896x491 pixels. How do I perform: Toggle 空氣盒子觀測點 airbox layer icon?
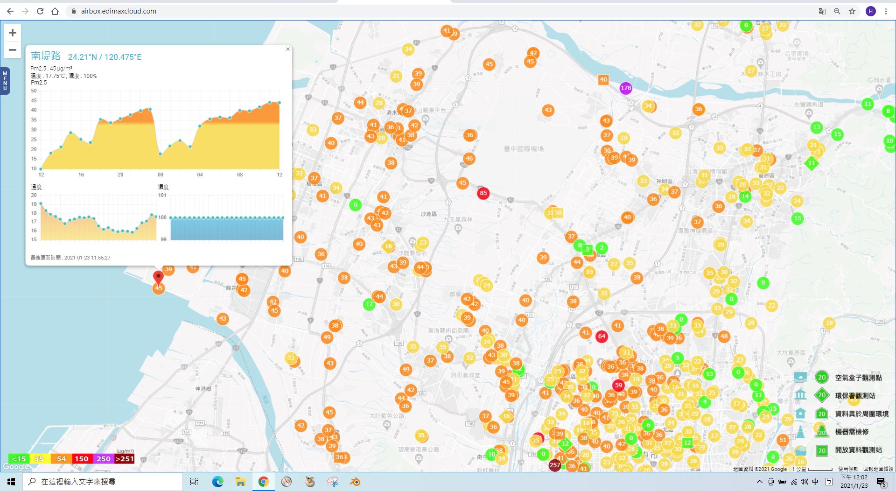[x=800, y=377]
